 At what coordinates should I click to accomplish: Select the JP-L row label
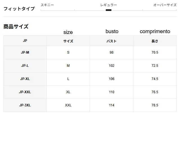tap(25, 66)
